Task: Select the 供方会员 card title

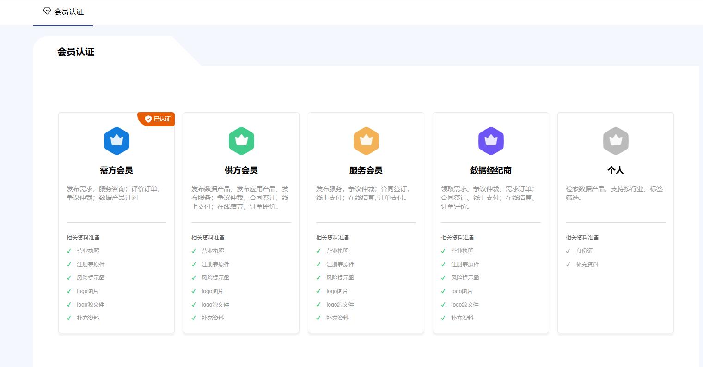Action: click(x=241, y=170)
